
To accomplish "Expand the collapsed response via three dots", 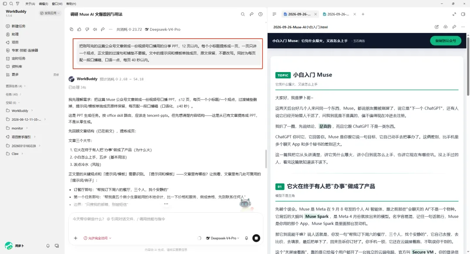I will coord(166,204).
